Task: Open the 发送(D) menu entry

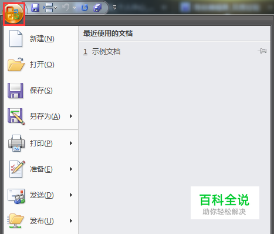Action: pos(41,195)
